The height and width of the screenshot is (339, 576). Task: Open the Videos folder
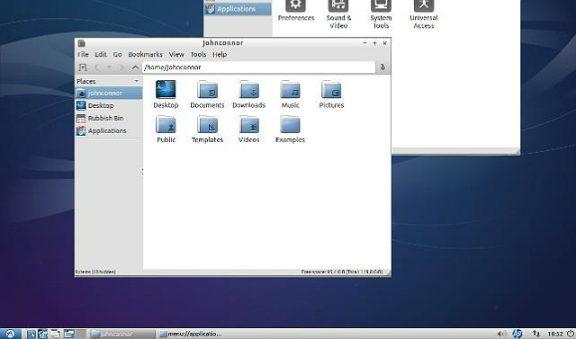(248, 129)
